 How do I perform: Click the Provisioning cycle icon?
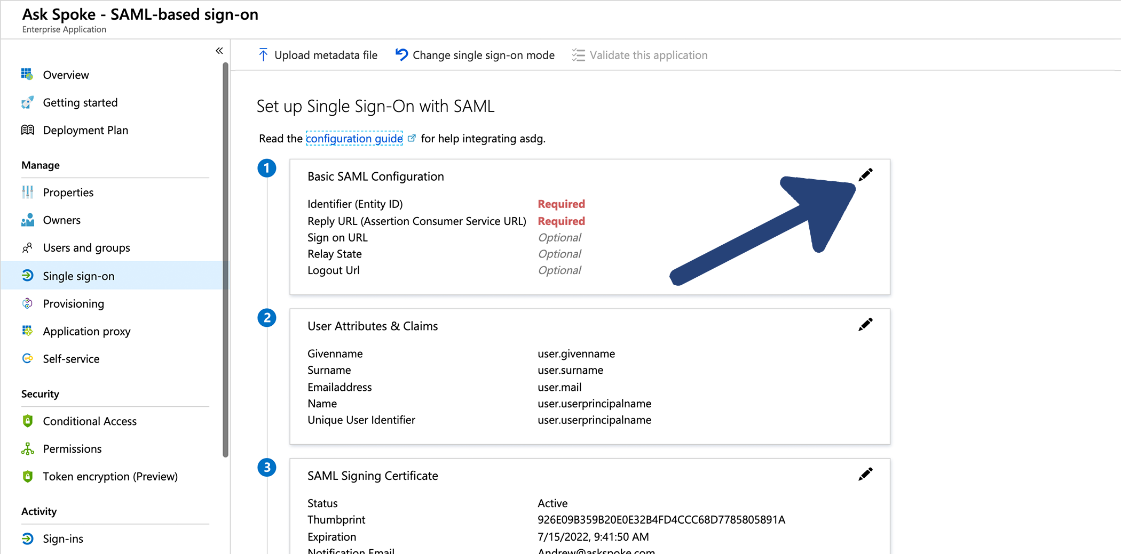(x=27, y=303)
